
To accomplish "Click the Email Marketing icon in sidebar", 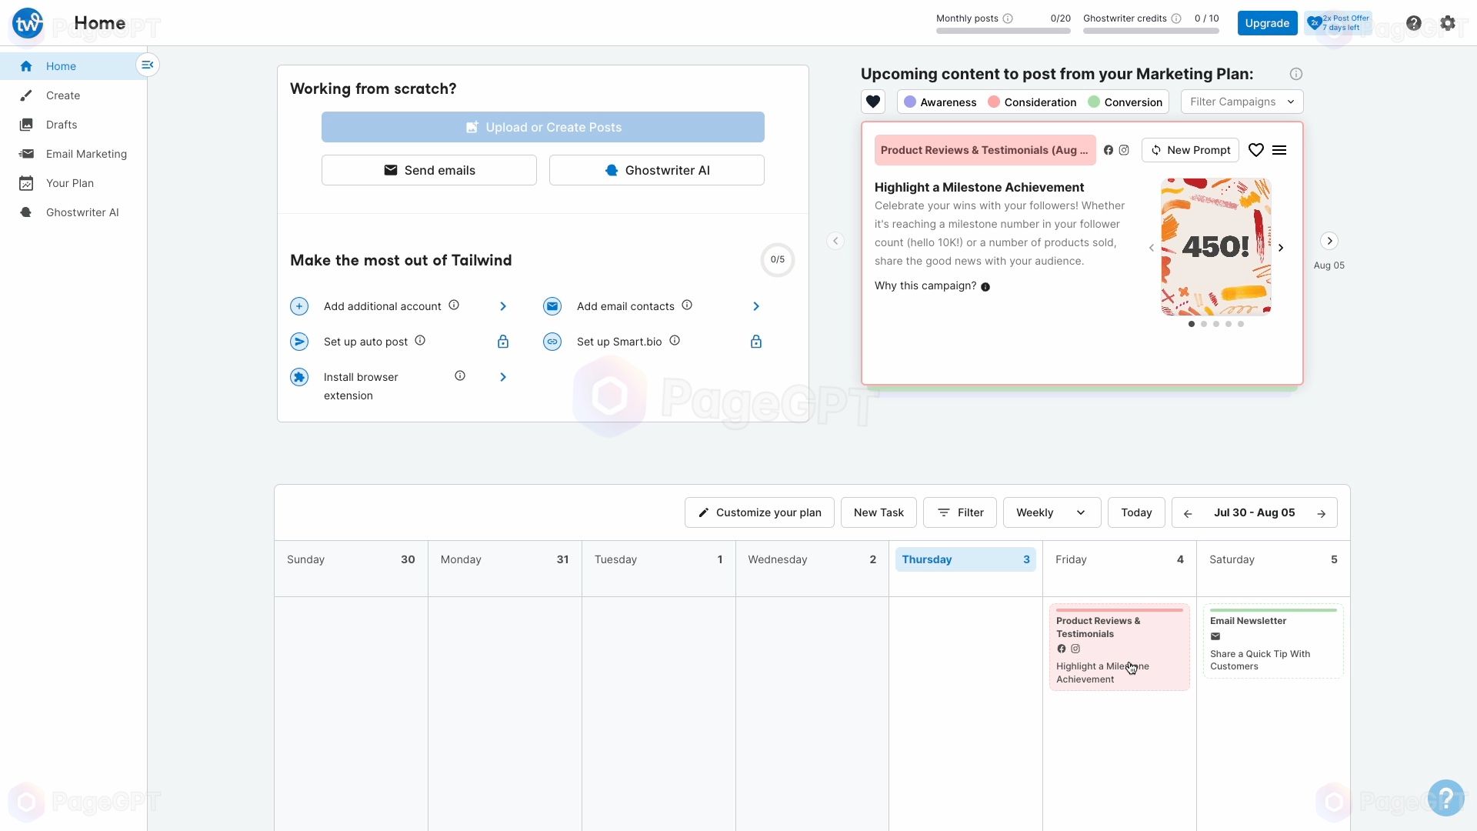I will (x=25, y=153).
